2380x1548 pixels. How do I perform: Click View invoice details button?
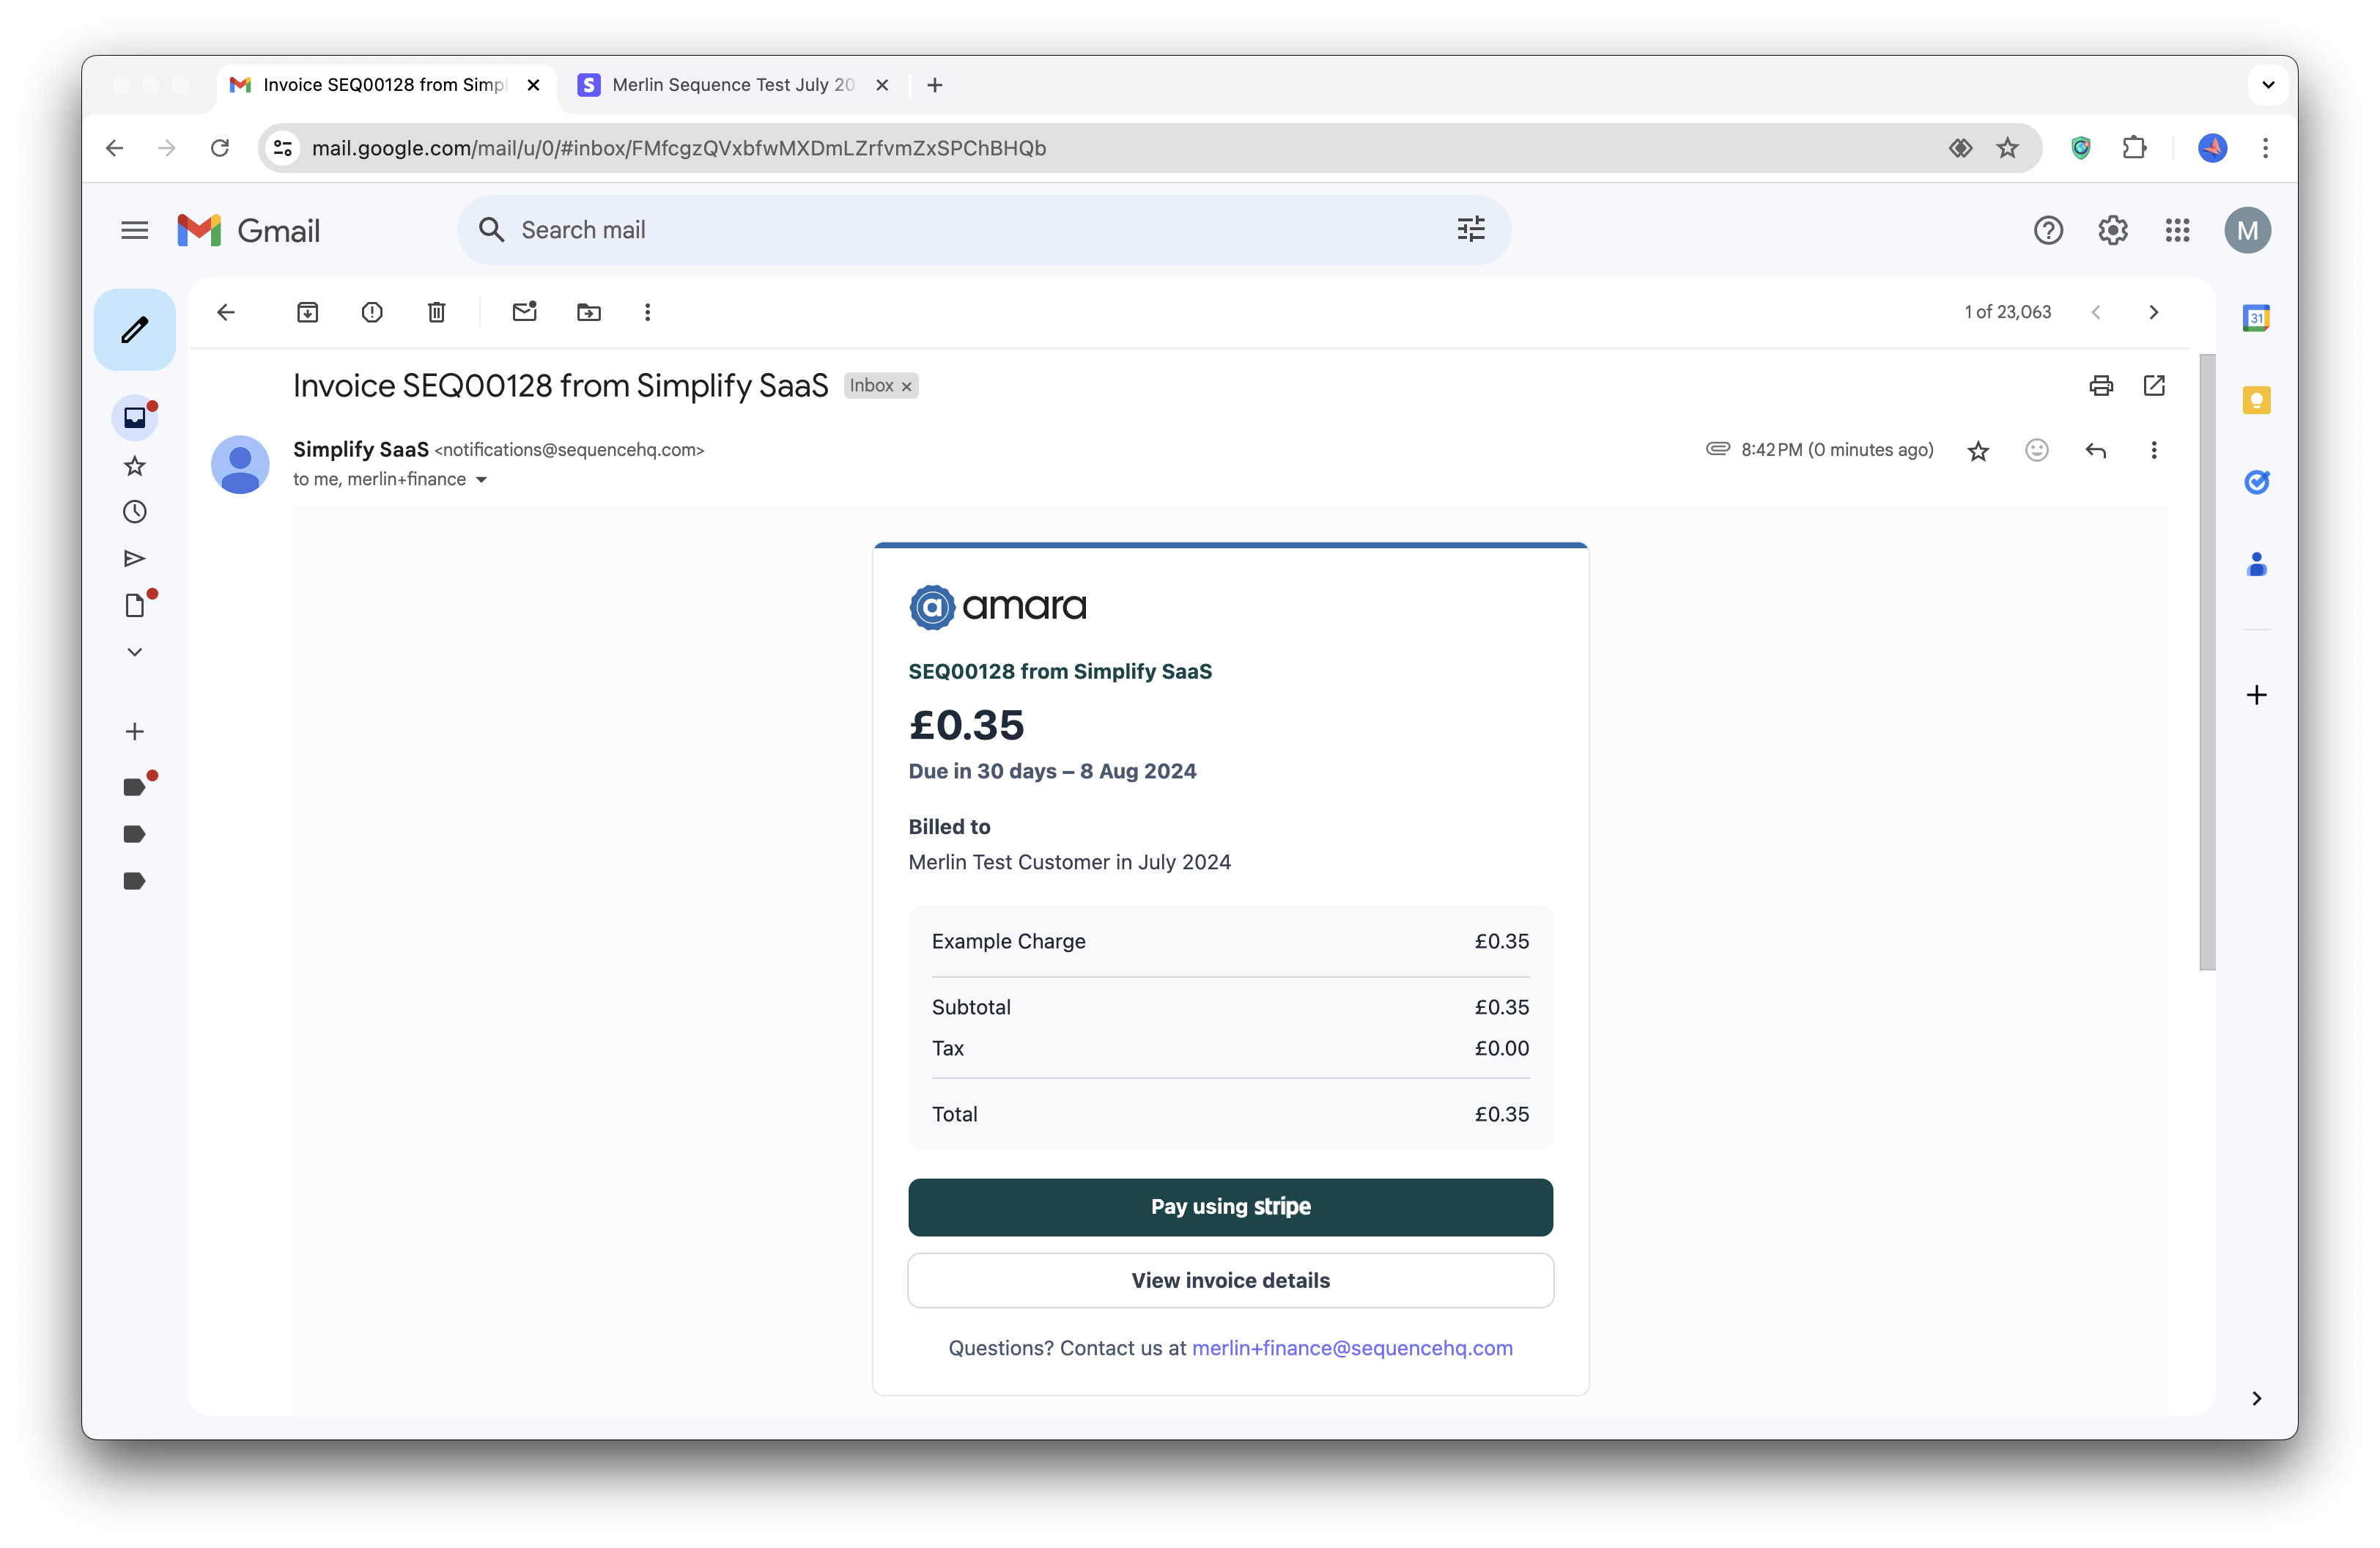1230,1281
